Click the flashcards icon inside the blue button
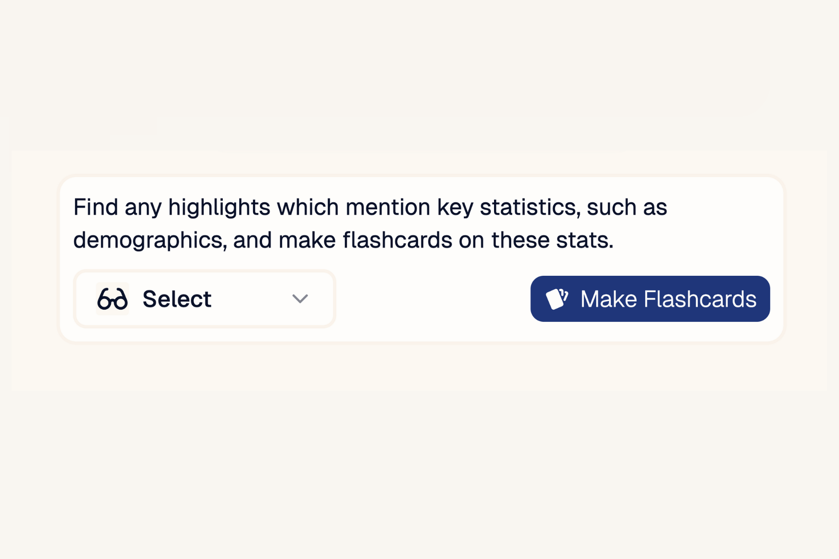839x559 pixels. pos(557,299)
